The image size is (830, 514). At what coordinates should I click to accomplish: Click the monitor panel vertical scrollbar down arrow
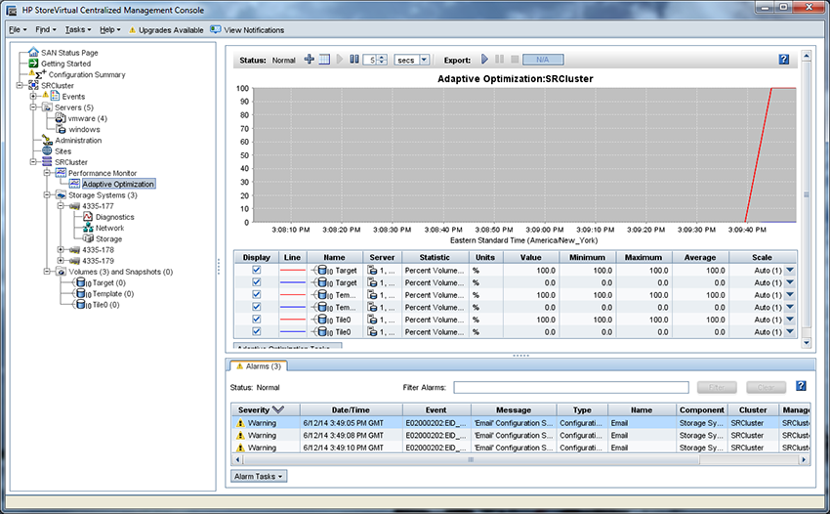807,343
